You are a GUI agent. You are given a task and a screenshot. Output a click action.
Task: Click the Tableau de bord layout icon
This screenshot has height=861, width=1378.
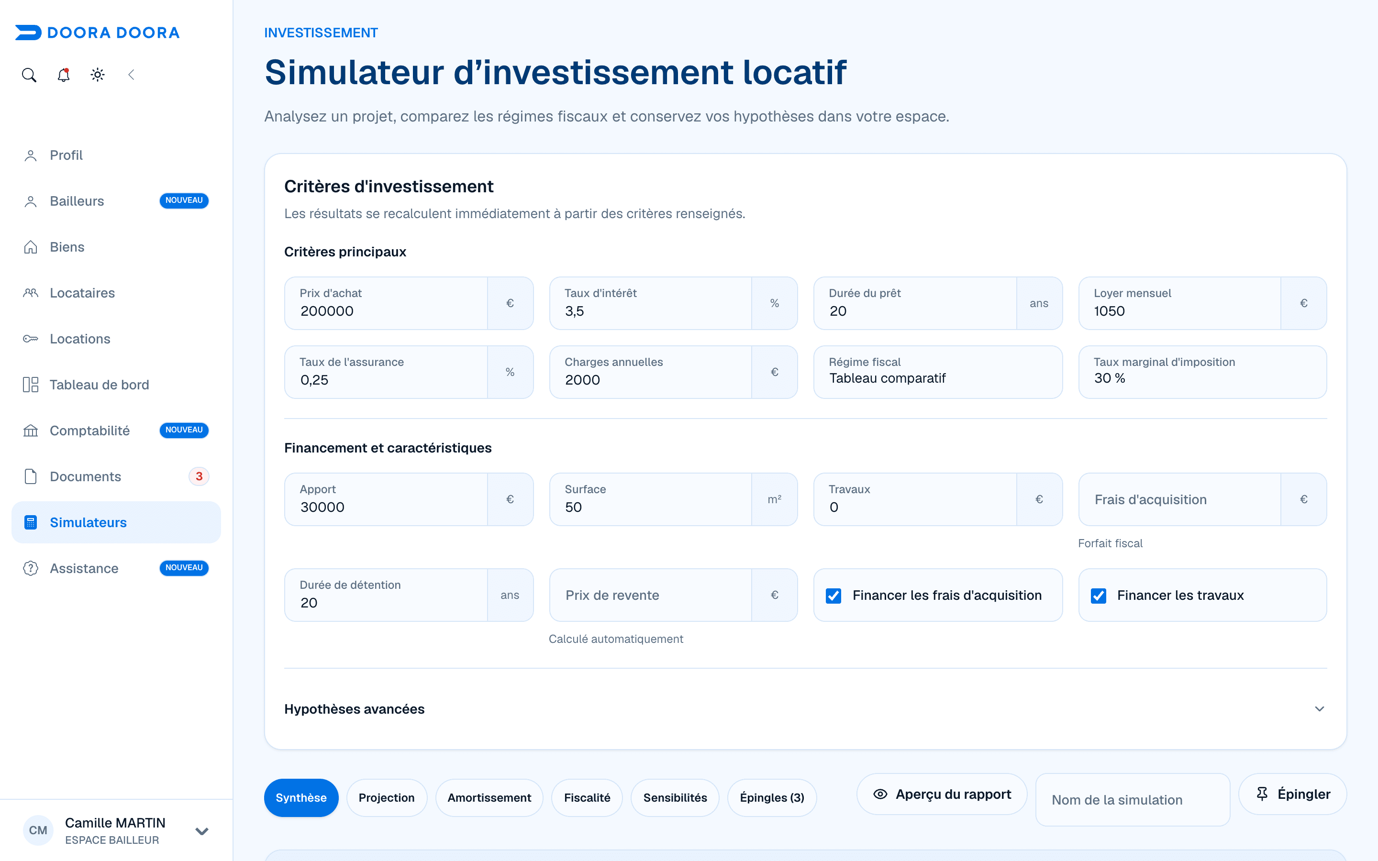[31, 385]
